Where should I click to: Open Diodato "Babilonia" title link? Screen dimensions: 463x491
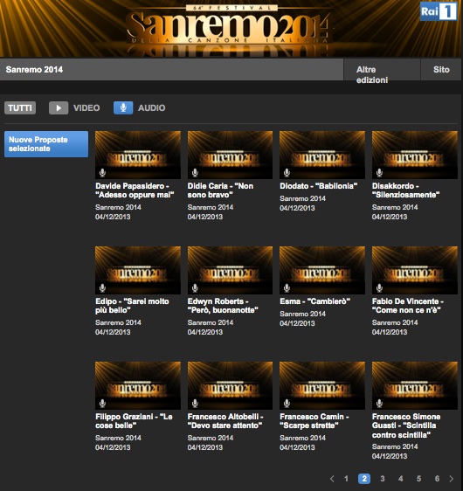(x=318, y=186)
